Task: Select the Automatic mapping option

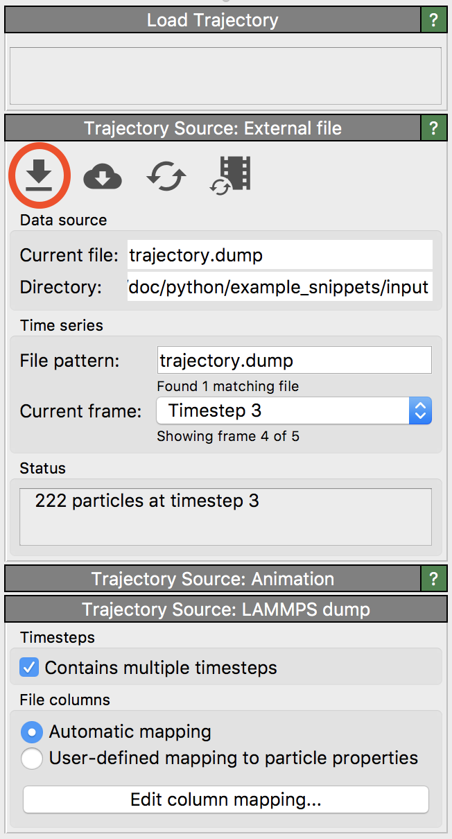Action: pyautogui.click(x=32, y=732)
